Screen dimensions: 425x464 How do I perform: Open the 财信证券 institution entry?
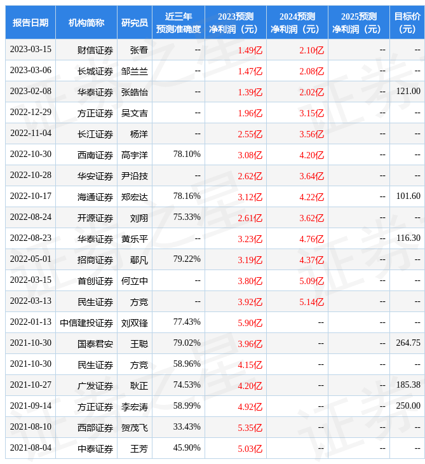tap(95, 50)
